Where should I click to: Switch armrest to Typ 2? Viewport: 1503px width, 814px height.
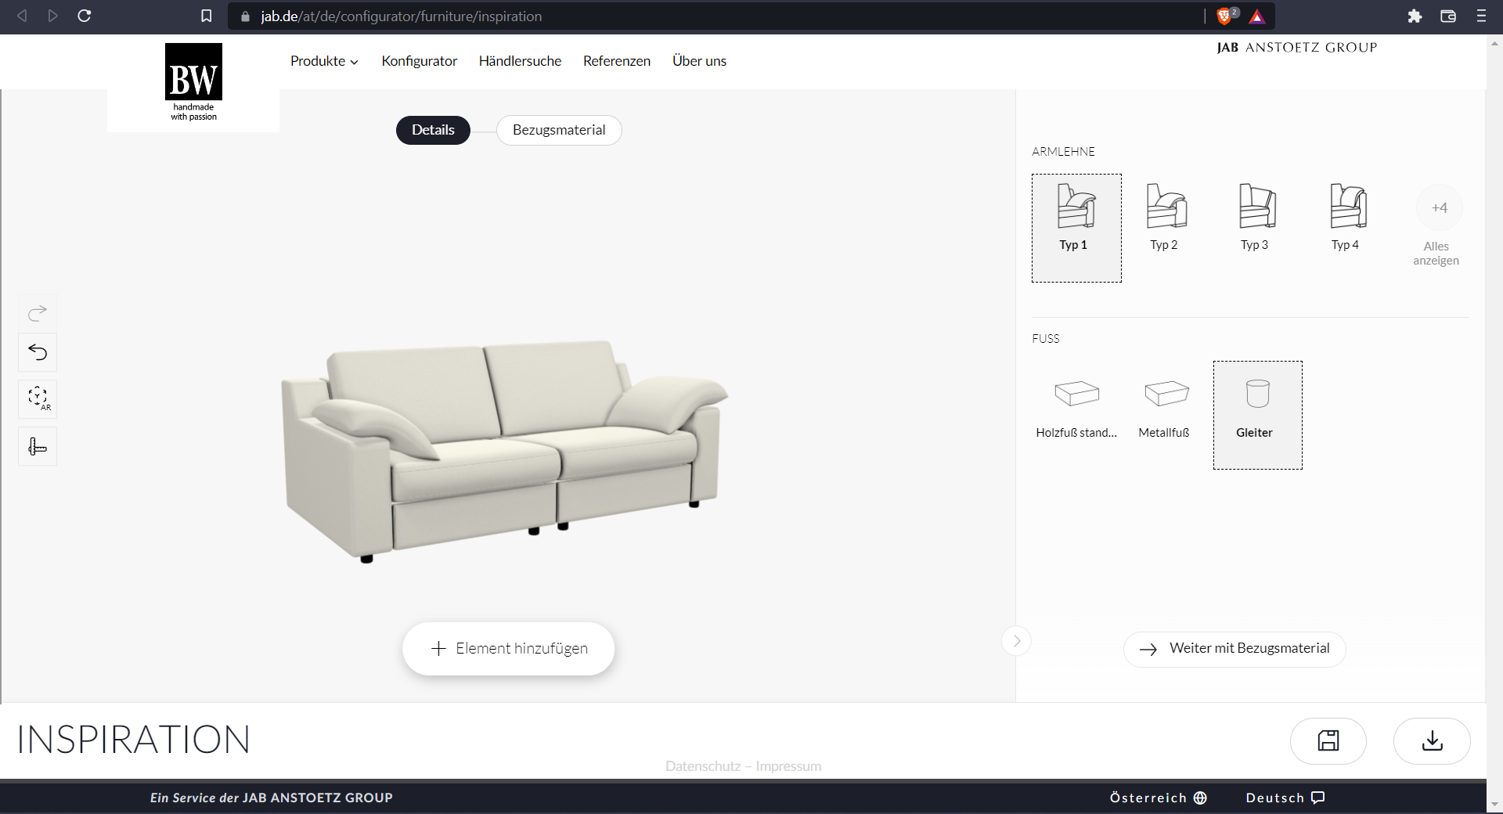click(x=1164, y=215)
